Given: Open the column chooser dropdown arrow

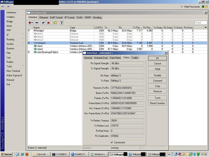Looking at the screenshot, I should pyautogui.click(x=205, y=27).
